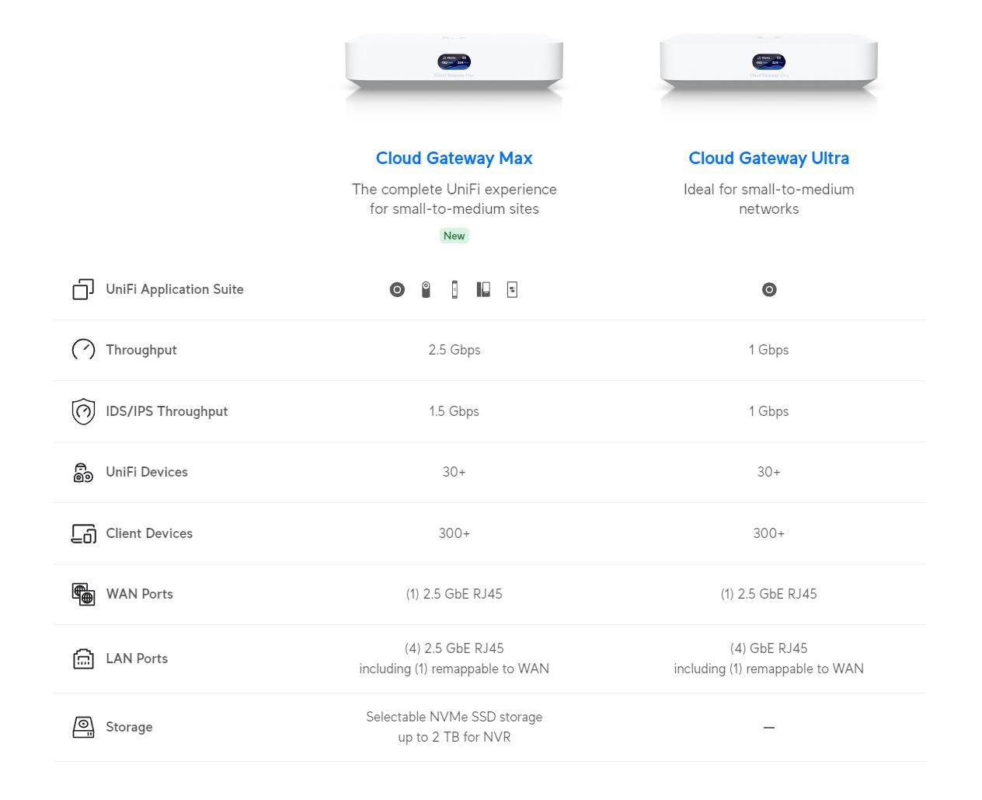
Task: Click the UniFi Application Suite row icon
Action: [83, 290]
